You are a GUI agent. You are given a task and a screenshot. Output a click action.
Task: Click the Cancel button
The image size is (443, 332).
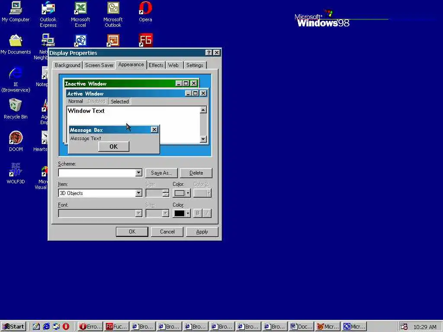pyautogui.click(x=167, y=232)
